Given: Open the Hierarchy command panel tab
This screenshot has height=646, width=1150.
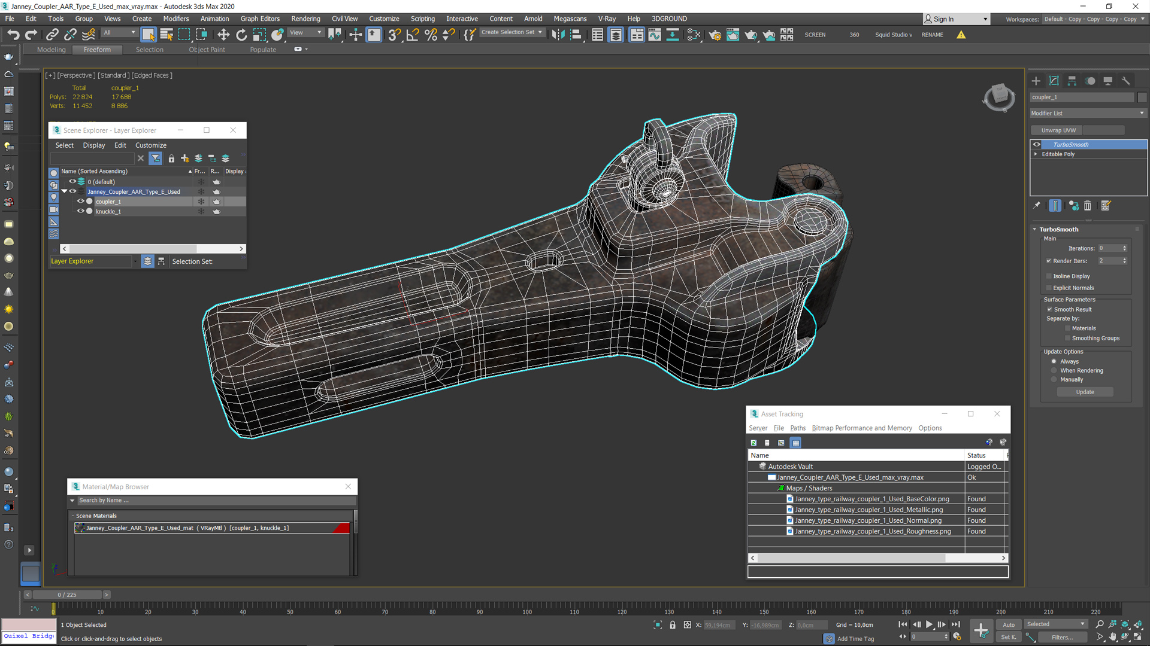Looking at the screenshot, I should (x=1072, y=81).
